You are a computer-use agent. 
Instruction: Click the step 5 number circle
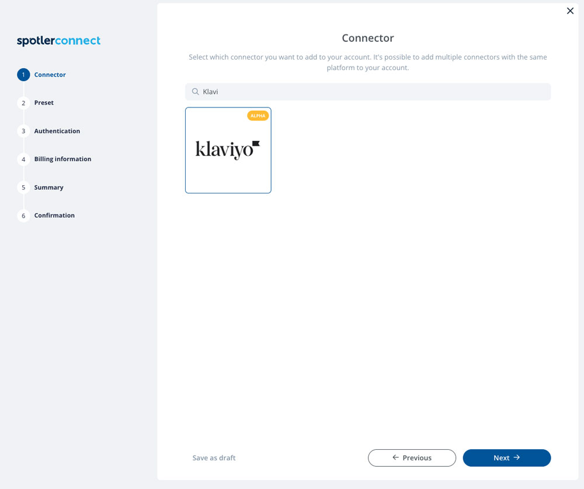tap(23, 187)
